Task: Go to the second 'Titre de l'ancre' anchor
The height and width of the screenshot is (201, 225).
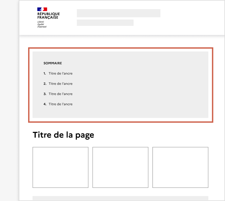Action: pyautogui.click(x=60, y=84)
